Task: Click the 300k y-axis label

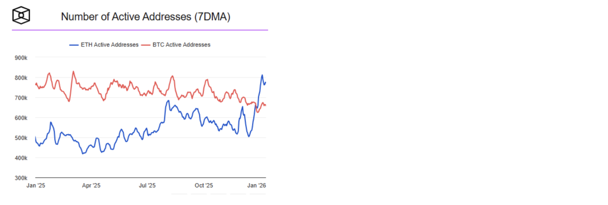Action: point(21,178)
